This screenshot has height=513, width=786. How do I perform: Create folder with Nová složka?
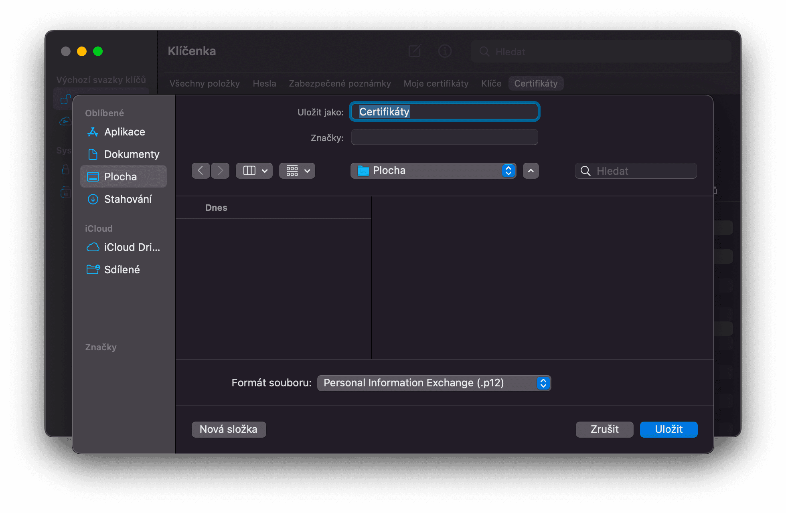[229, 429]
